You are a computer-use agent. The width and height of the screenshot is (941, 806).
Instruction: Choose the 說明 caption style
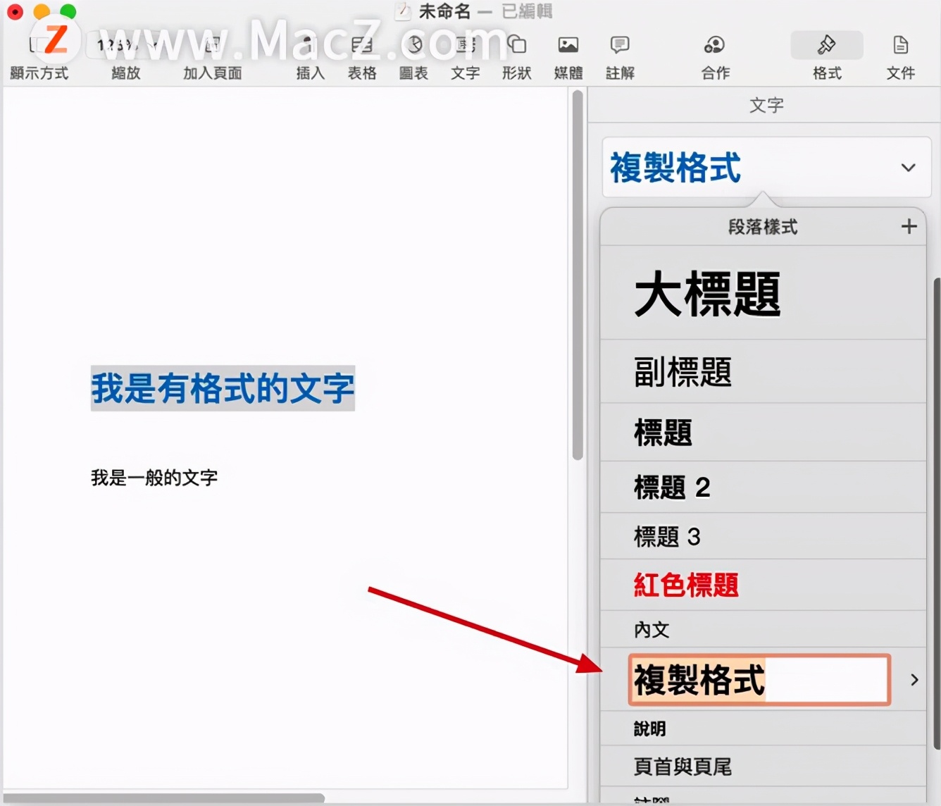point(763,728)
